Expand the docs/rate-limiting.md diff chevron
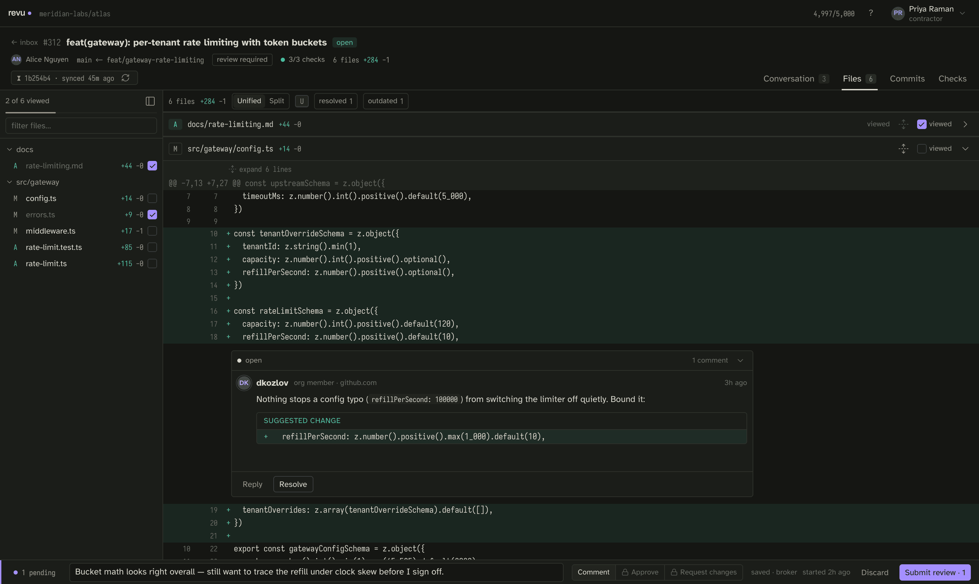 965,124
